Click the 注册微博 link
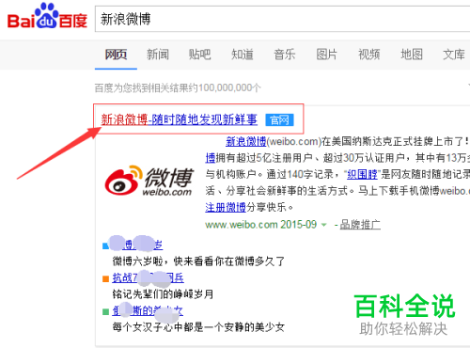The height and width of the screenshot is (348, 470). [226, 207]
